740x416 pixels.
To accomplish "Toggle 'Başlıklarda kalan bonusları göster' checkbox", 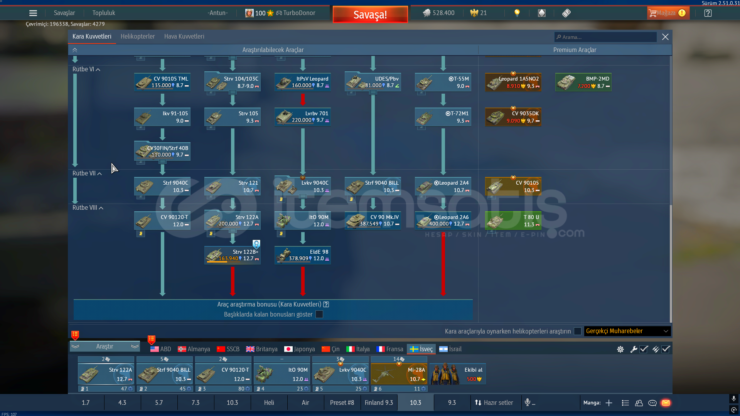I will tap(319, 315).
